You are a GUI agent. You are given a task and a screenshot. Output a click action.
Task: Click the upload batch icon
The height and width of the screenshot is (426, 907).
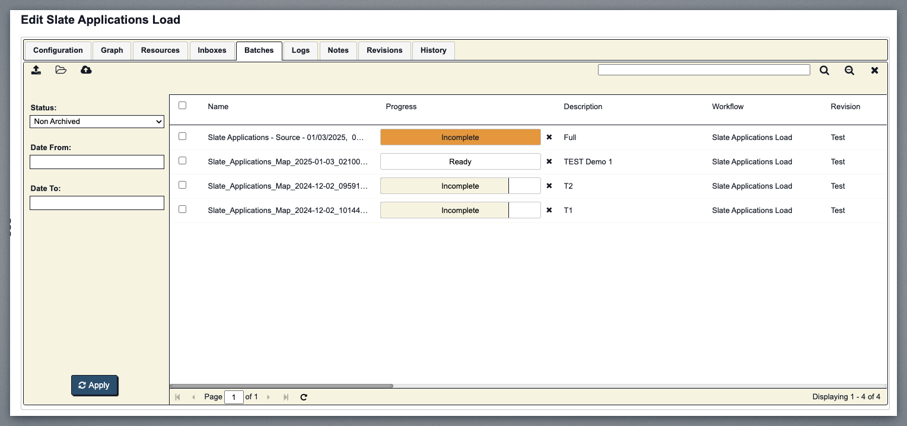pyautogui.click(x=36, y=70)
